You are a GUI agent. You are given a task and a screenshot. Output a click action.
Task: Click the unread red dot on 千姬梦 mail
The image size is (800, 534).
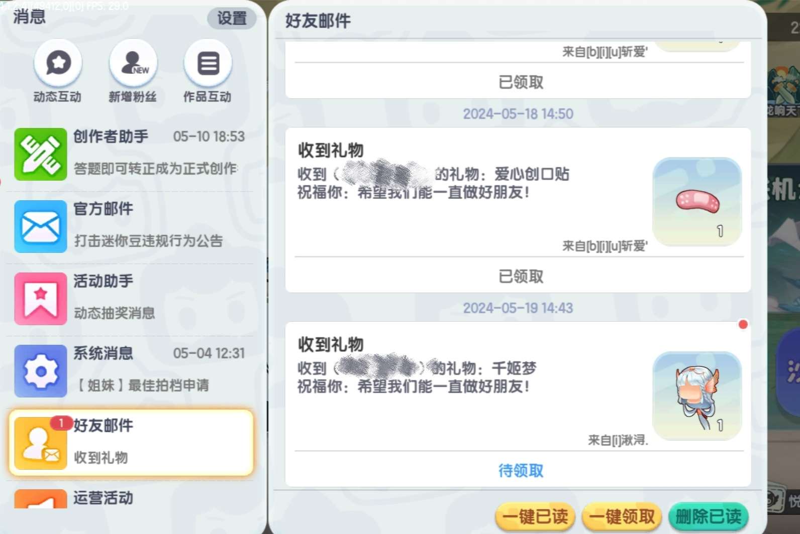click(x=743, y=324)
